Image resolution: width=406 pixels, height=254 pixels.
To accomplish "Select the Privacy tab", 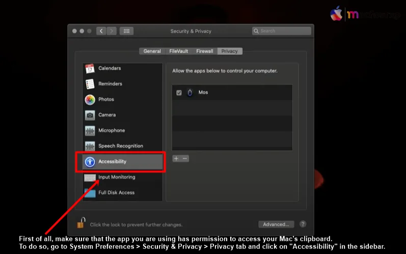I will 230,52.
